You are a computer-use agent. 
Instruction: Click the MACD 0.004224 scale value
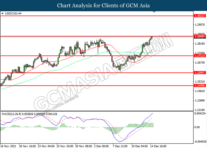pyautogui.click(x=200, y=113)
